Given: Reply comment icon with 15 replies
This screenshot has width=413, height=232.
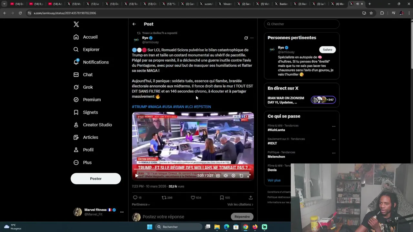Looking at the screenshot, I should [135, 198].
